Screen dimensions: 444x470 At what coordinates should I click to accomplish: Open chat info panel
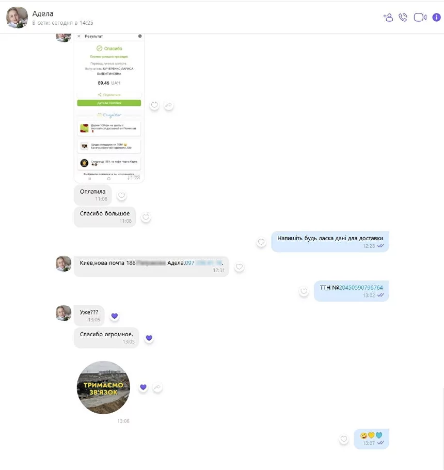[x=436, y=18]
